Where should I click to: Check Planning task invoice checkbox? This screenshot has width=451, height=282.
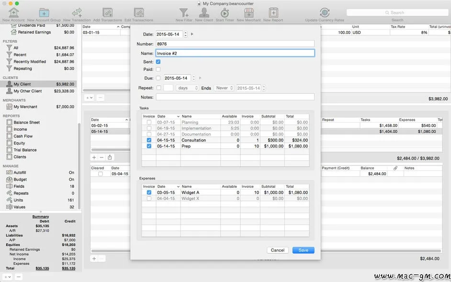pyautogui.click(x=149, y=122)
